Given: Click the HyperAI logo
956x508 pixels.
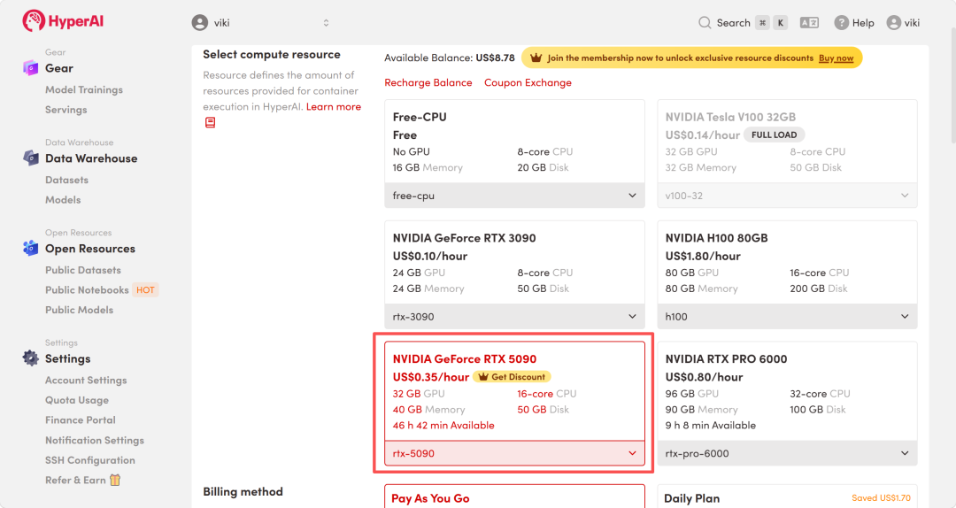Looking at the screenshot, I should coord(63,21).
